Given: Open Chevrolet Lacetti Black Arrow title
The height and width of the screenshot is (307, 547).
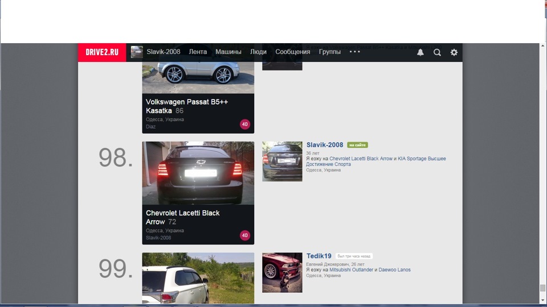Looking at the screenshot, I should [182, 217].
